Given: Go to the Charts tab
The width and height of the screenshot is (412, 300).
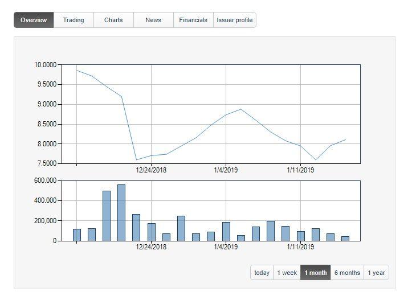Looking at the screenshot, I should click(x=113, y=20).
